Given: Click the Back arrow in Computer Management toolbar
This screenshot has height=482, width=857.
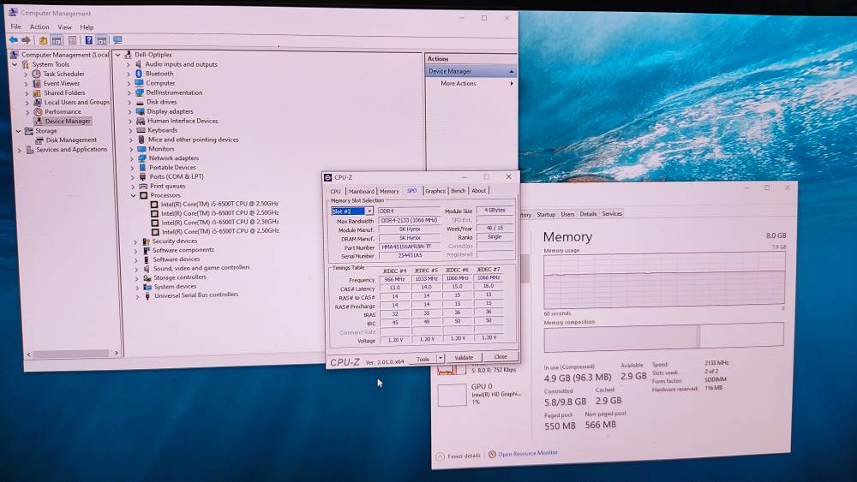Looking at the screenshot, I should pos(13,40).
